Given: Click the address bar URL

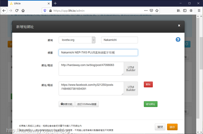Looking at the screenshot, I should pyautogui.click(x=69, y=10).
